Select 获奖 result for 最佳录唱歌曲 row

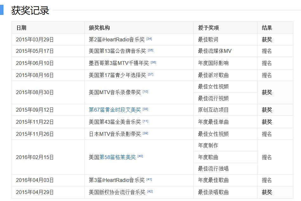267,192
